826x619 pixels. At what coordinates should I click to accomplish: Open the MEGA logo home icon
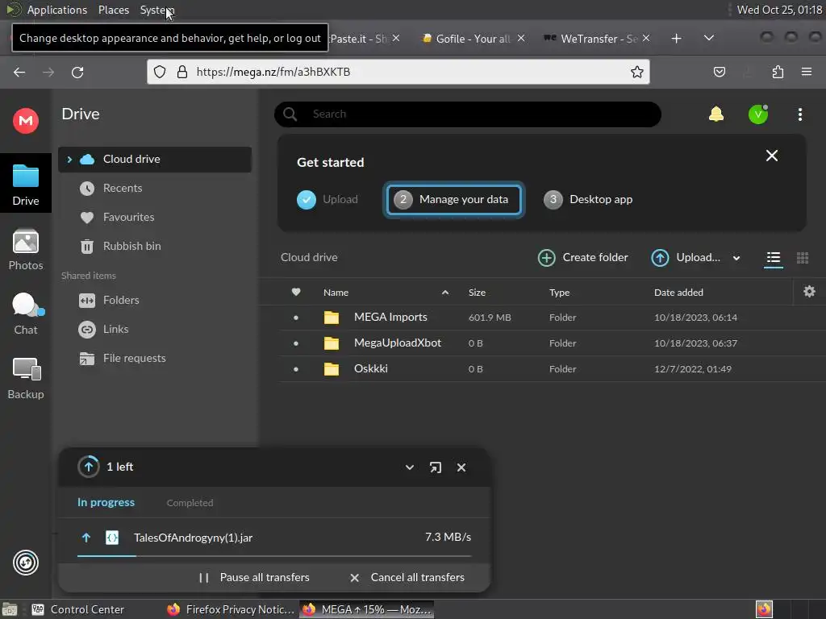click(x=25, y=121)
